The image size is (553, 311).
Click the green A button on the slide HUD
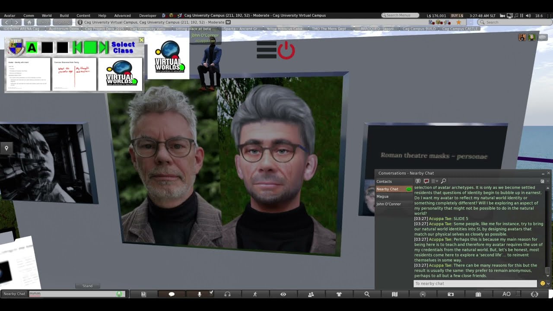pyautogui.click(x=32, y=48)
